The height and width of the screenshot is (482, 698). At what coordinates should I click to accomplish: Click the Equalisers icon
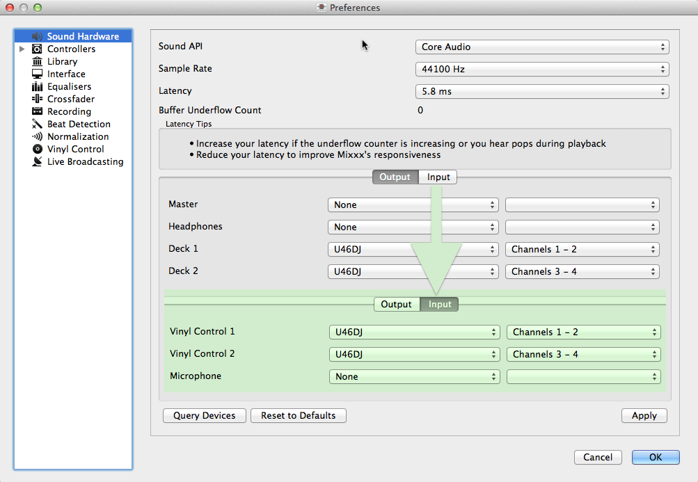38,87
